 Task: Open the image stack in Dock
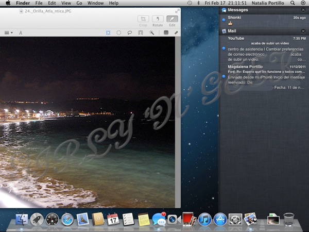[x=273, y=220]
